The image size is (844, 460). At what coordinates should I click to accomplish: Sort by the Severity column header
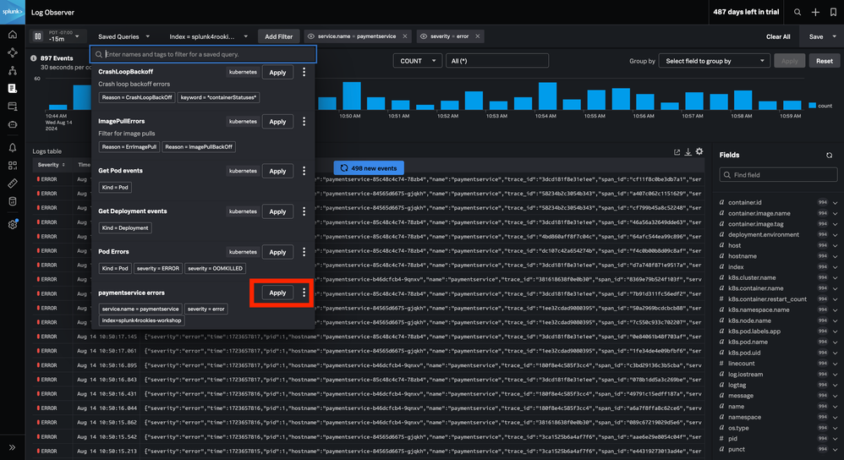point(49,165)
